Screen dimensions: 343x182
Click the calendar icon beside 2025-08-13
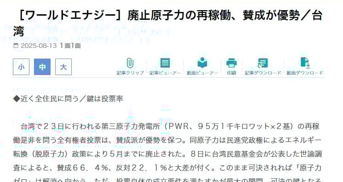(x=16, y=46)
